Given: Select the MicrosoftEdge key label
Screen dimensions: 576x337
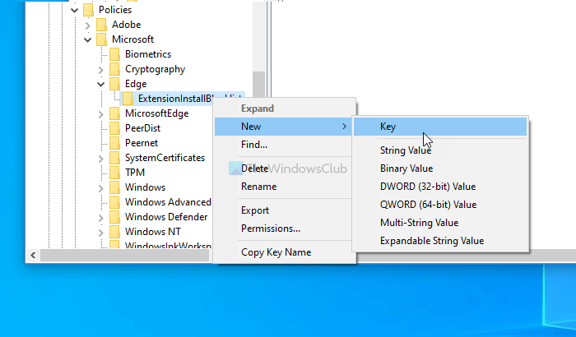Looking at the screenshot, I should [x=156, y=113].
